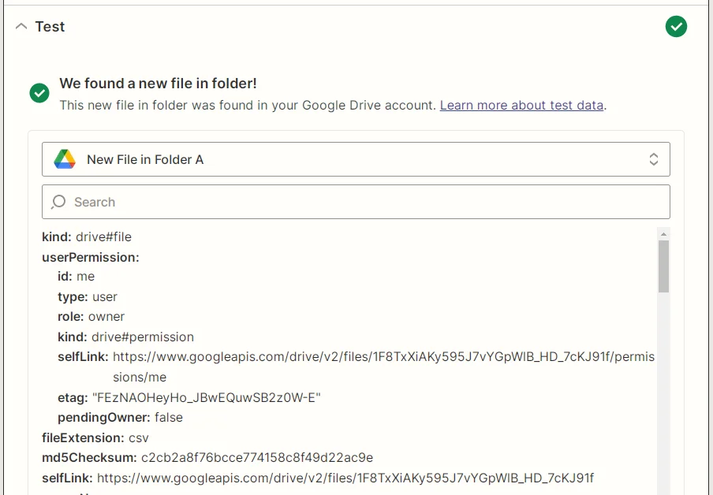Screen dimensions: 713x495
Task: Click the up-down selector arrows on the record picker
Action: [654, 158]
